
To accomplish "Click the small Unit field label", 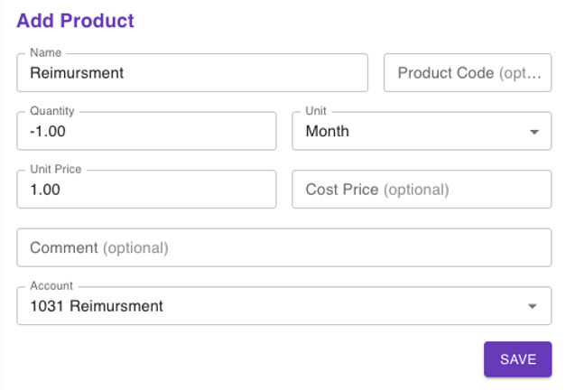I will point(316,111).
